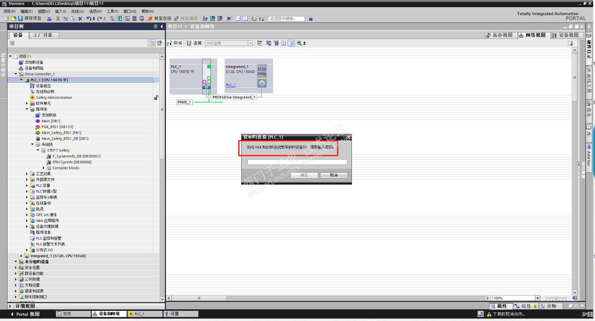Expand the Compiler blocks tree node

pyautogui.click(x=44, y=168)
